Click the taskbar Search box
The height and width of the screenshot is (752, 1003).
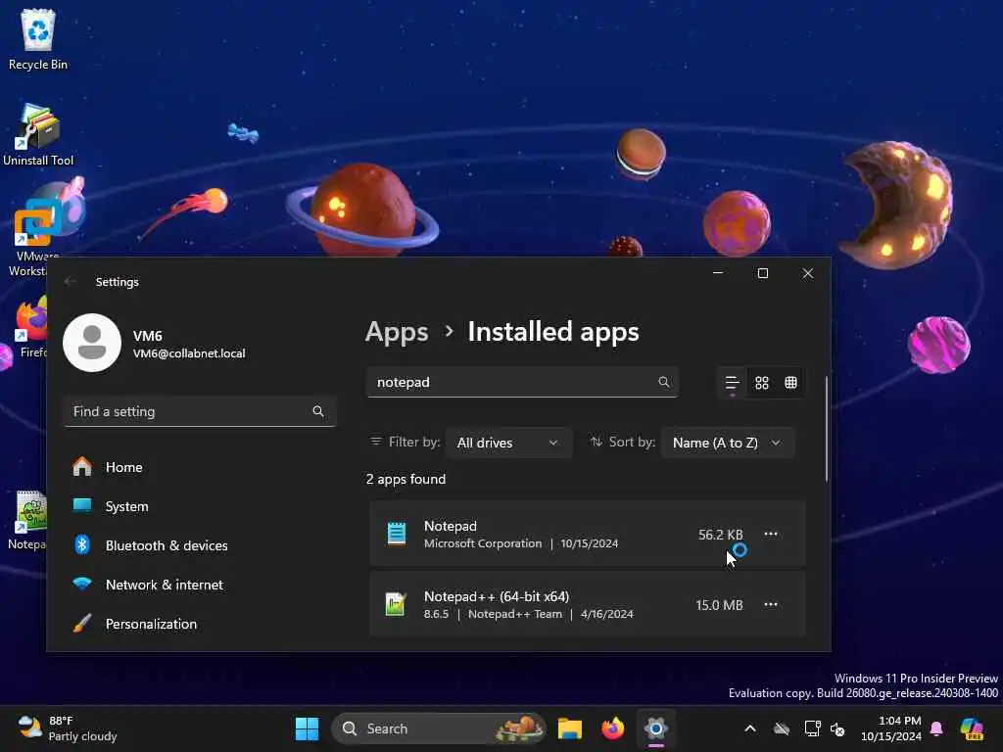click(x=438, y=728)
